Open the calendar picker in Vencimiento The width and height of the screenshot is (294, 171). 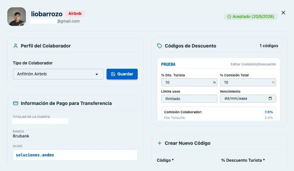tap(270, 98)
